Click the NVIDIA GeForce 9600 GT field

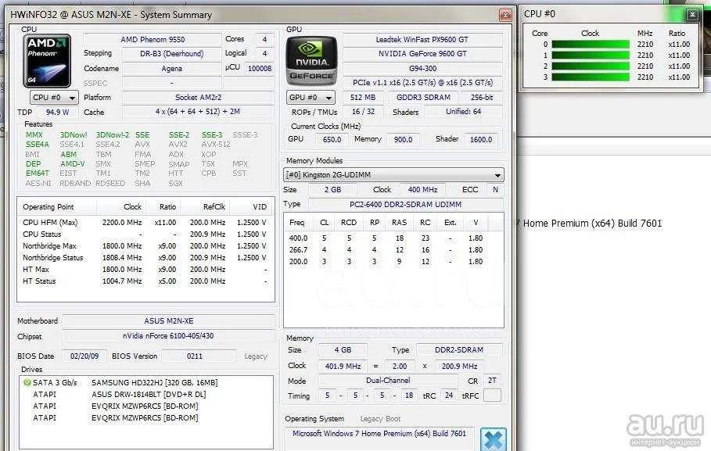click(422, 53)
